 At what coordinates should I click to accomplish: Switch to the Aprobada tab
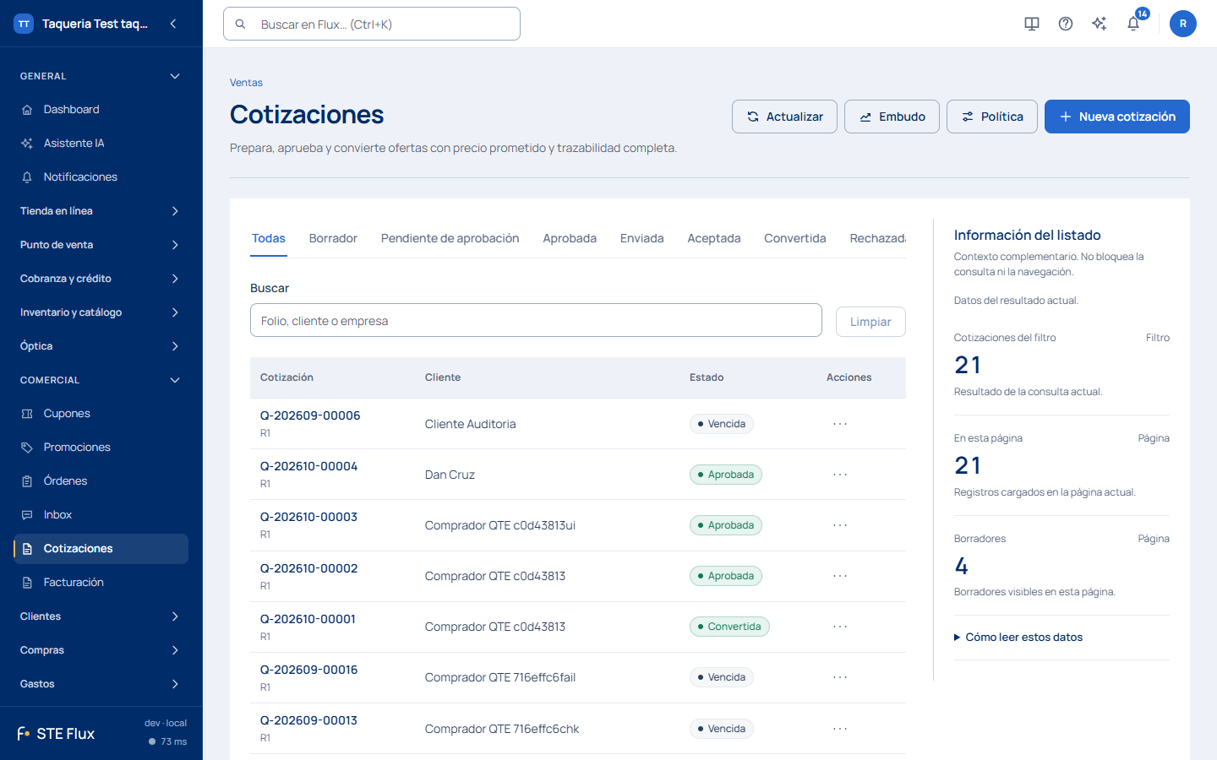tap(570, 239)
